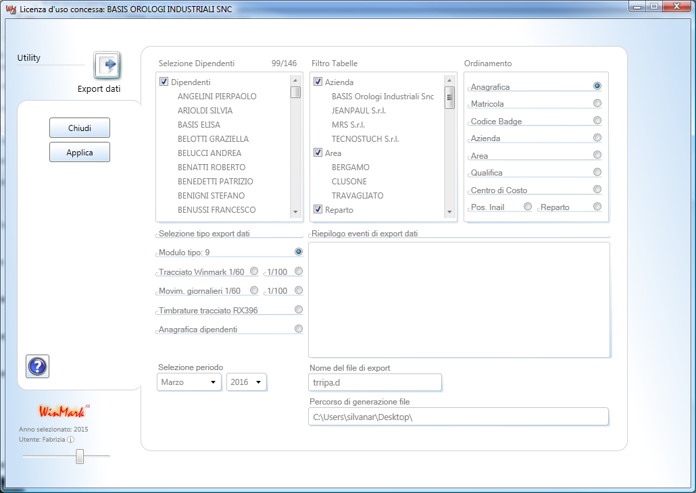Select Pos. Inail ordering radio button
Image resolution: width=696 pixels, height=493 pixels.
coord(528,207)
